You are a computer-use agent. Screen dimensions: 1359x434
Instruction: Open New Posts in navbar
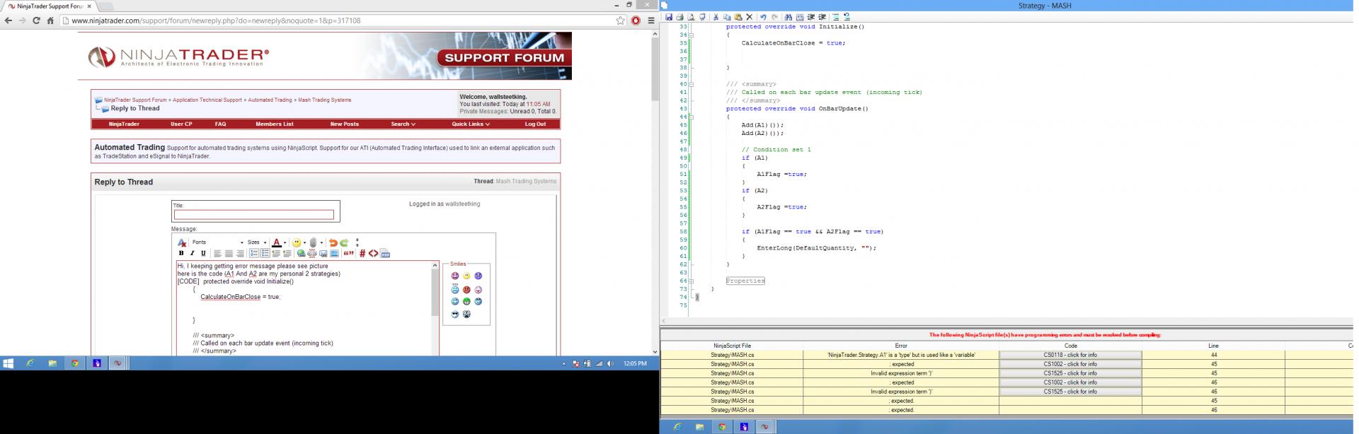click(345, 124)
